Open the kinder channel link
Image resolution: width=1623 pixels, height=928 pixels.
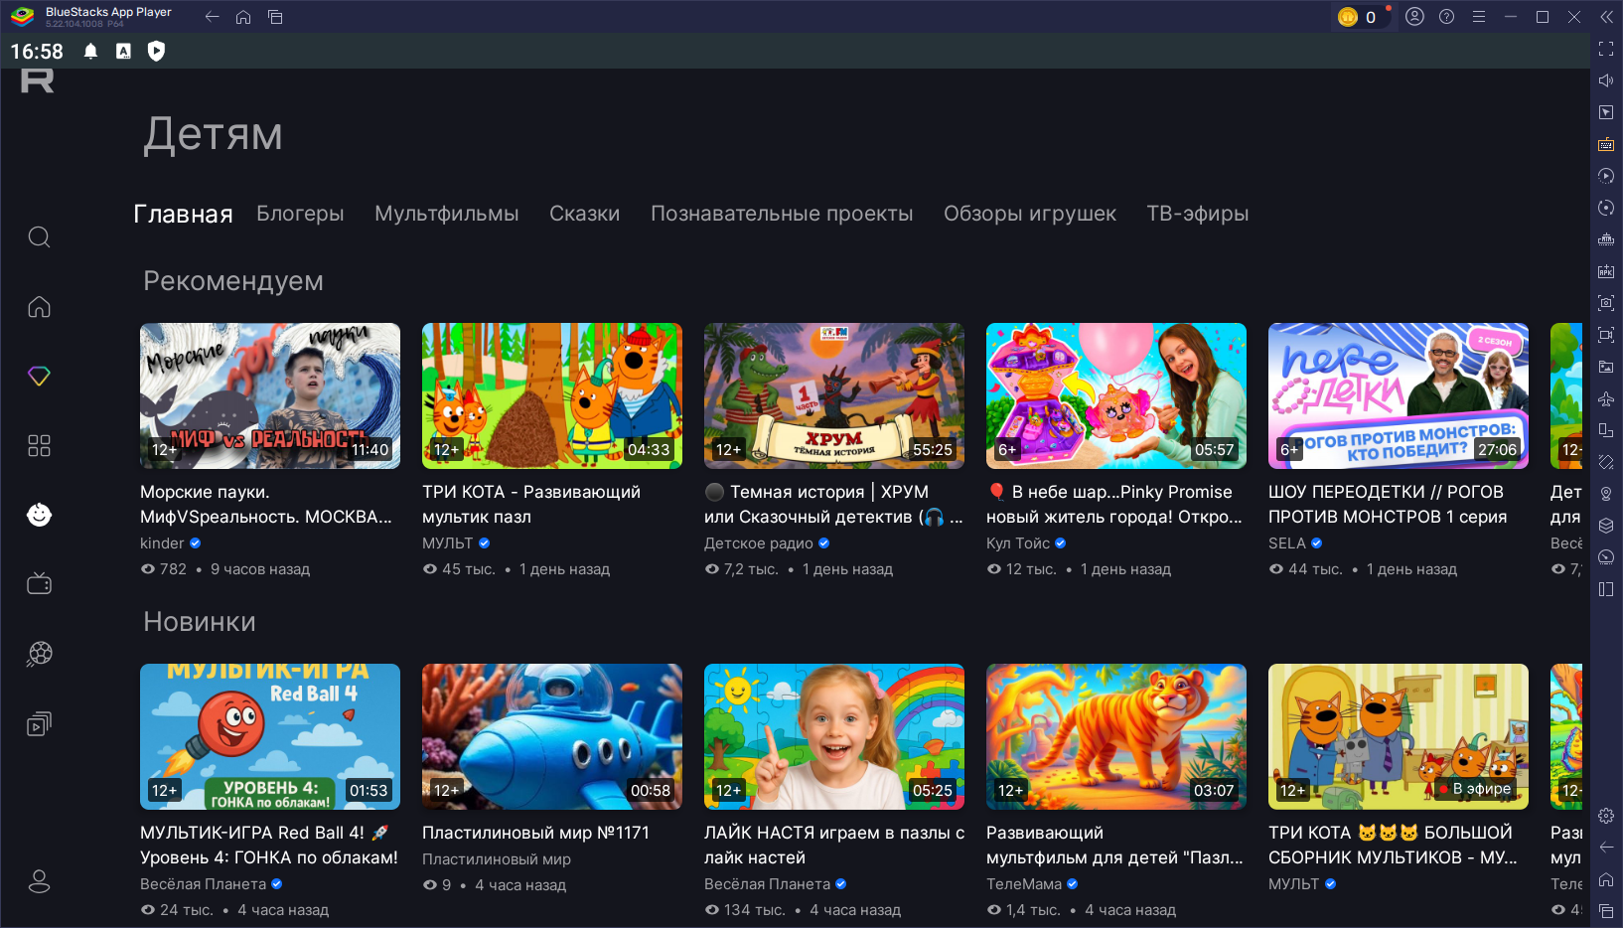point(162,543)
